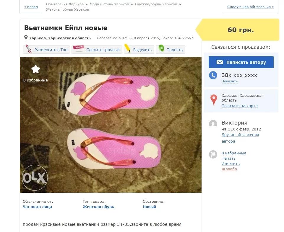Click the rocket icon for top placement
This screenshot has height=232, width=284.
[x=29, y=49]
